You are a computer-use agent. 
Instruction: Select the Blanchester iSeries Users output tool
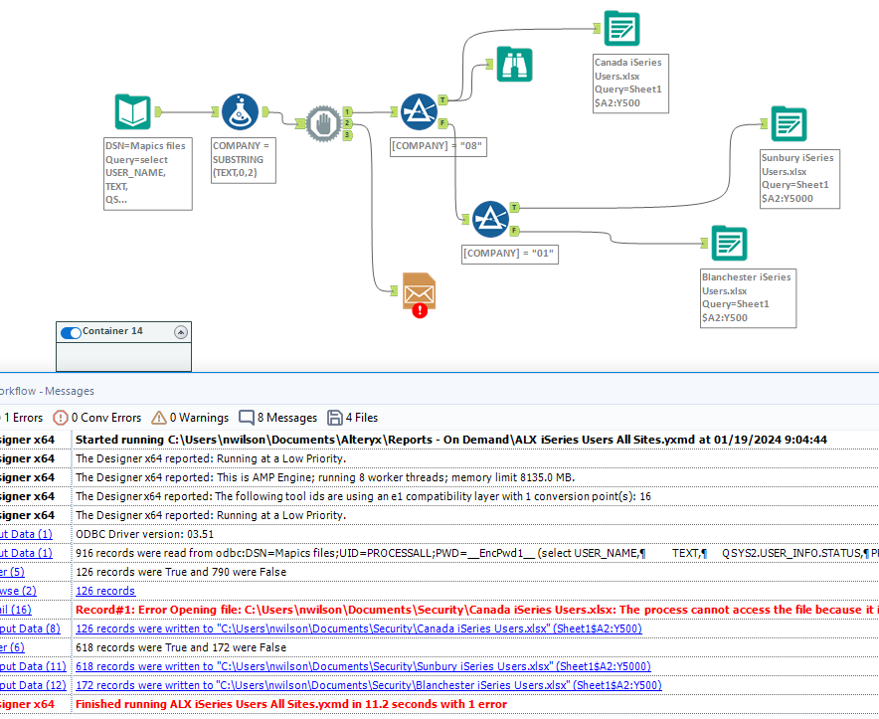tap(729, 243)
